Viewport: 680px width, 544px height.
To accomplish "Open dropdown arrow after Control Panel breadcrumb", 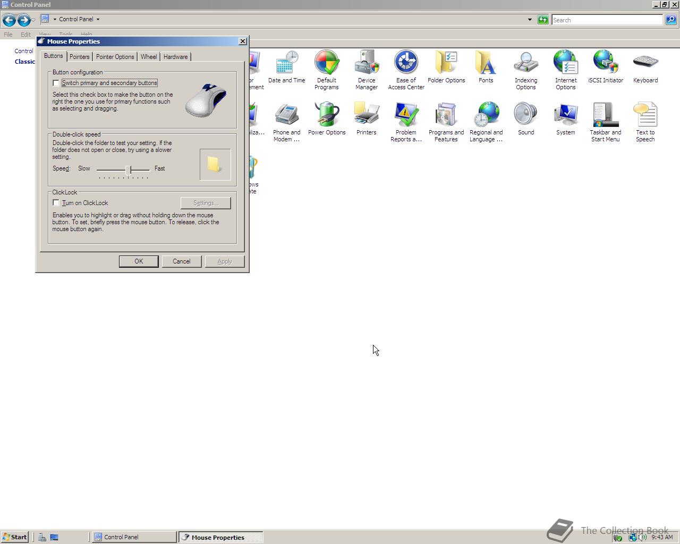I will [x=98, y=19].
